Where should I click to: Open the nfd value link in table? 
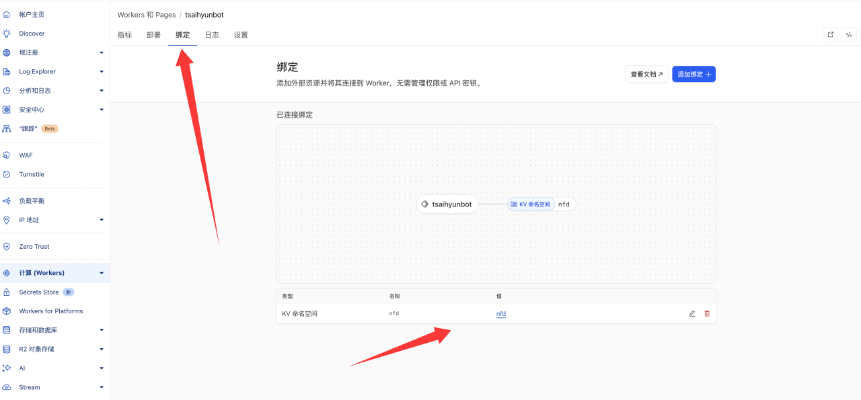click(501, 314)
